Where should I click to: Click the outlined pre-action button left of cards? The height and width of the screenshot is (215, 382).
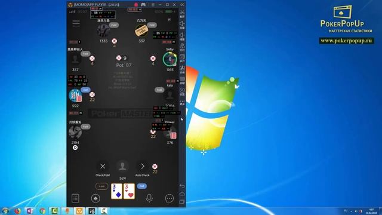pos(101,186)
